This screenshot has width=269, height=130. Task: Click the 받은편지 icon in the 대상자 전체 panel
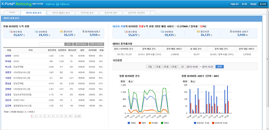(x=126, y=32)
